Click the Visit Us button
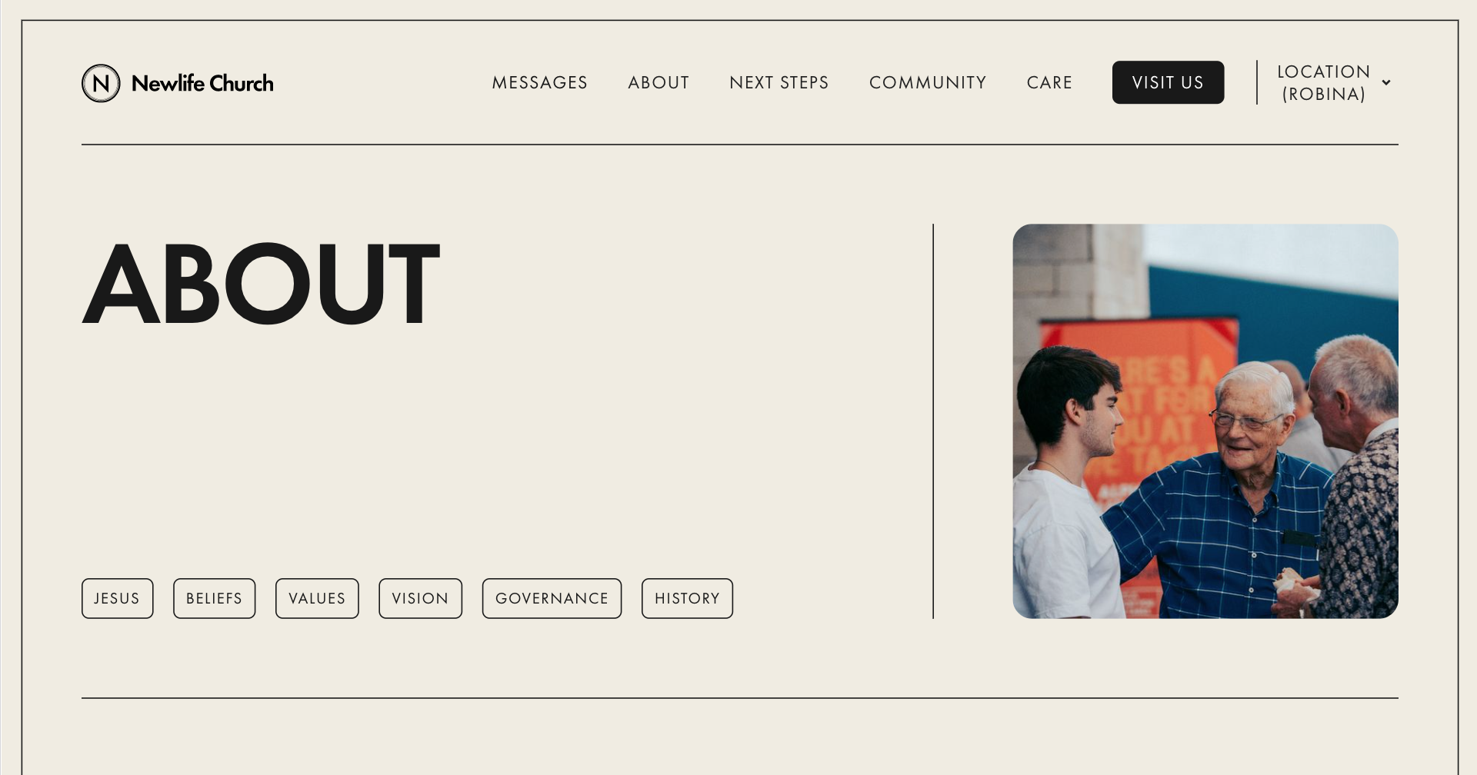The height and width of the screenshot is (775, 1477). [1168, 82]
